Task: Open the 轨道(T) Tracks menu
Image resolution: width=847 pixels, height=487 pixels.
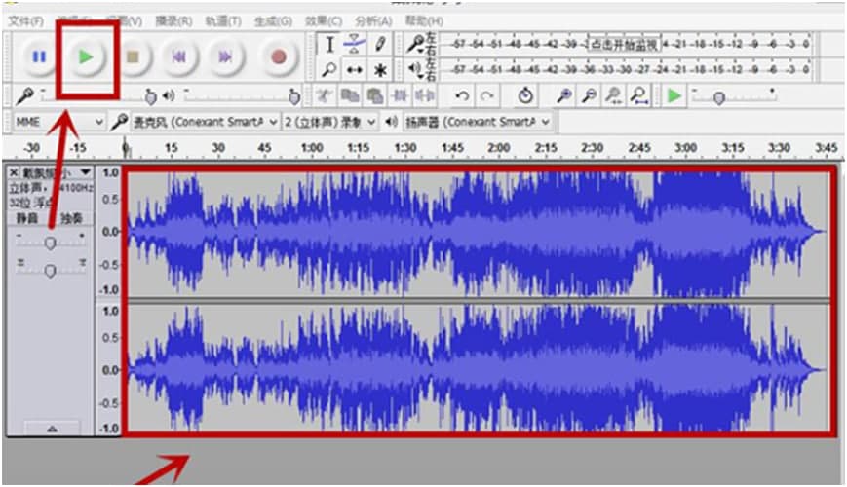Action: click(223, 21)
